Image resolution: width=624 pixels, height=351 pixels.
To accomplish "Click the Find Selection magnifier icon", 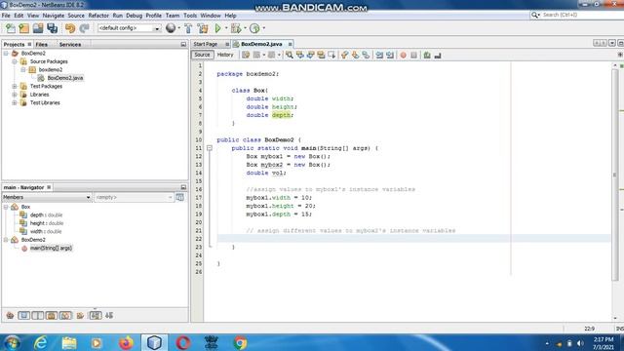I will [x=290, y=55].
